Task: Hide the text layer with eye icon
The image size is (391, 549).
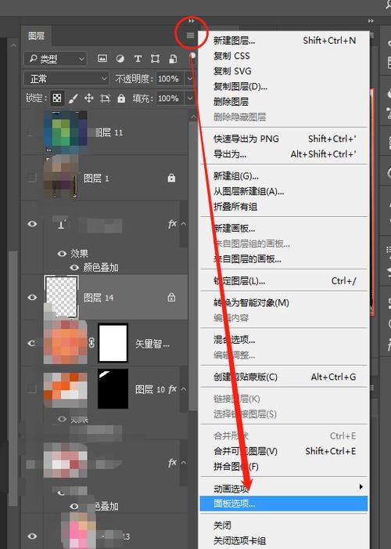Action: click(x=32, y=224)
